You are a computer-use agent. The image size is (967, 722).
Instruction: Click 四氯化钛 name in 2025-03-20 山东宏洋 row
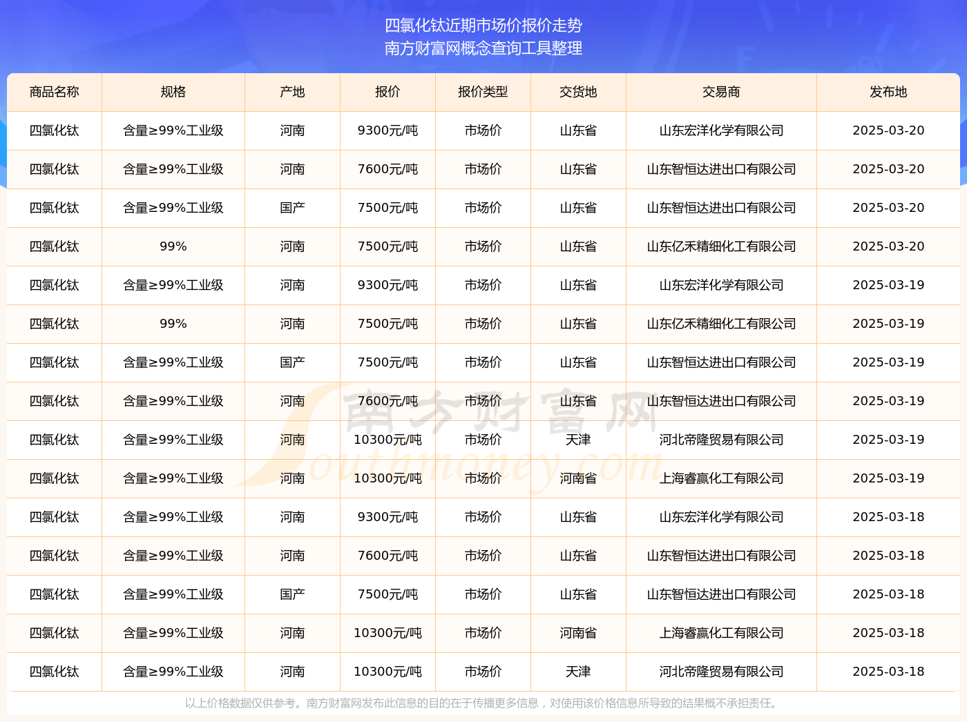click(x=55, y=130)
